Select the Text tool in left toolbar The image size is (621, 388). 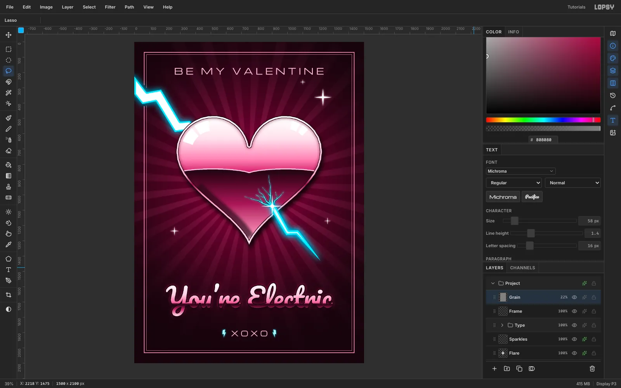pyautogui.click(x=9, y=270)
